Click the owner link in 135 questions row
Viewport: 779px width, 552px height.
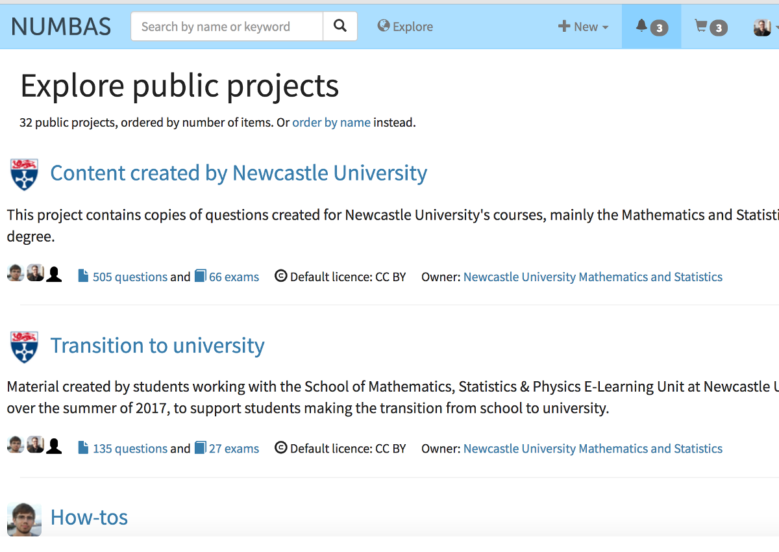tap(593, 449)
